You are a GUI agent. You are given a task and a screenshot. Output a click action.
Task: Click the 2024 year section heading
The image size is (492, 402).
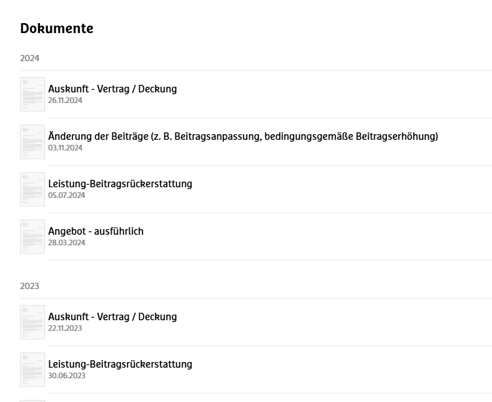(x=29, y=58)
